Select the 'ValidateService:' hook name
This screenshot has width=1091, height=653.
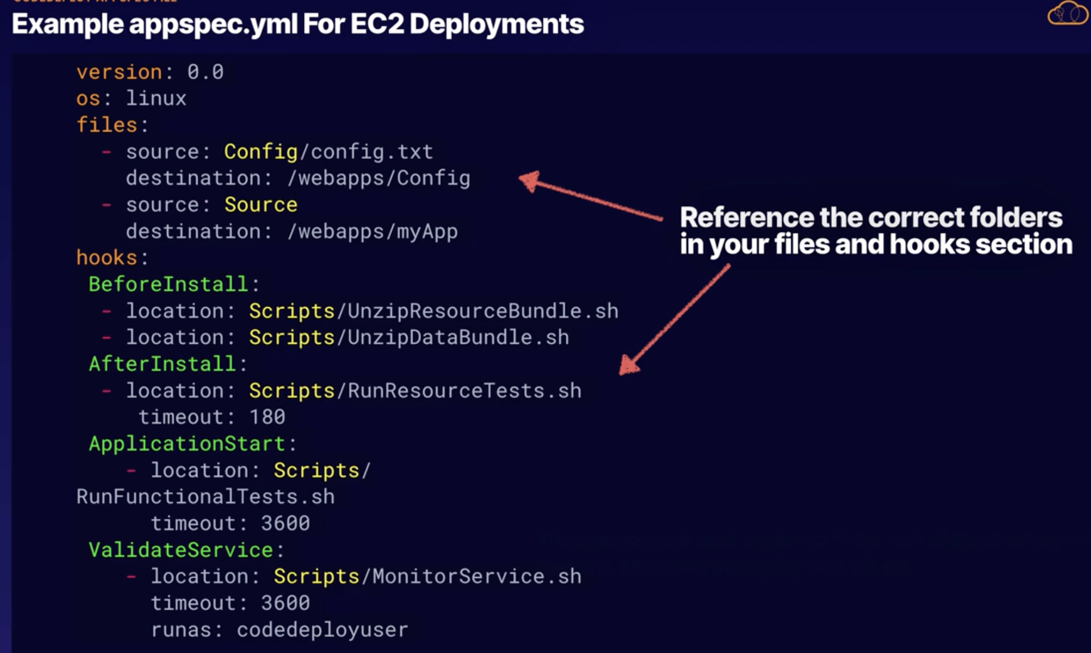coord(186,550)
